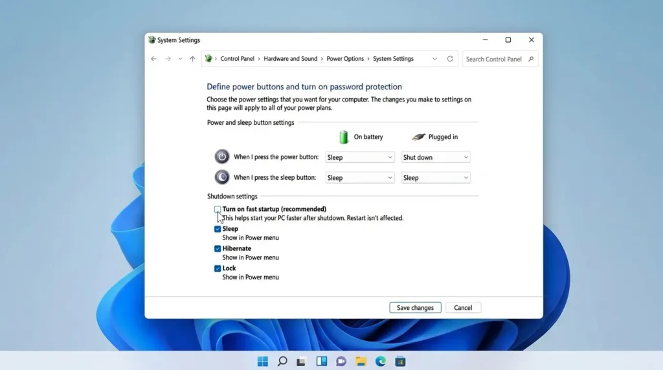
Task: Click 'Shutdown settings' section label
Action: (x=232, y=197)
